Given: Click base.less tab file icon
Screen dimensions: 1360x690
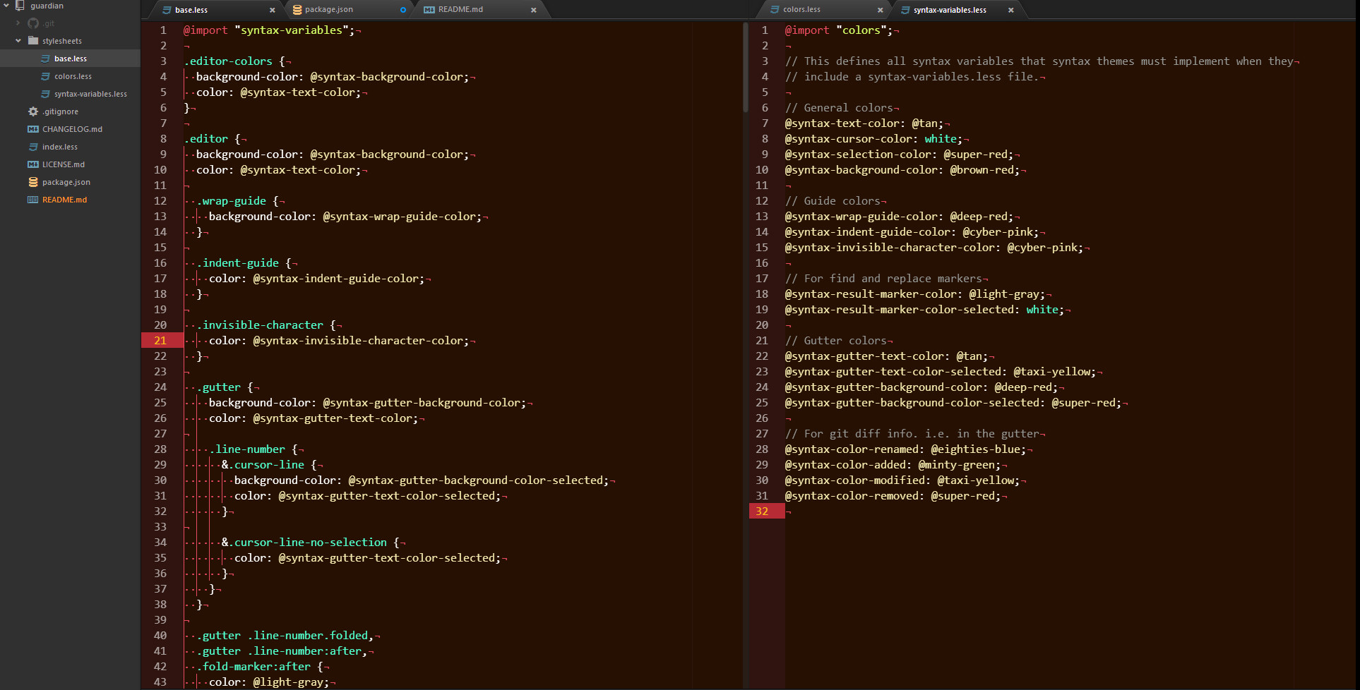Looking at the screenshot, I should point(167,10).
